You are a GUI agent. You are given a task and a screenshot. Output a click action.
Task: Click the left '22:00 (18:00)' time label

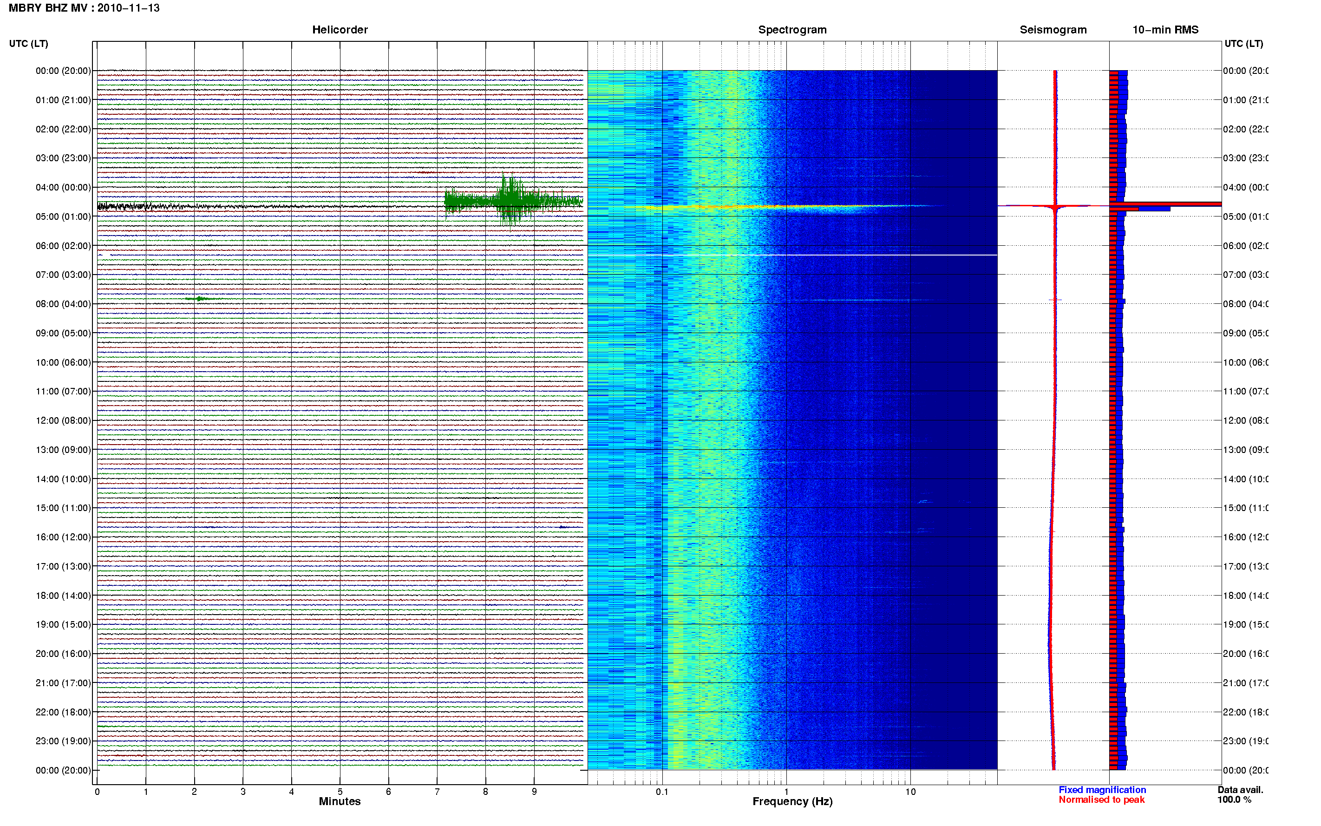(x=63, y=712)
